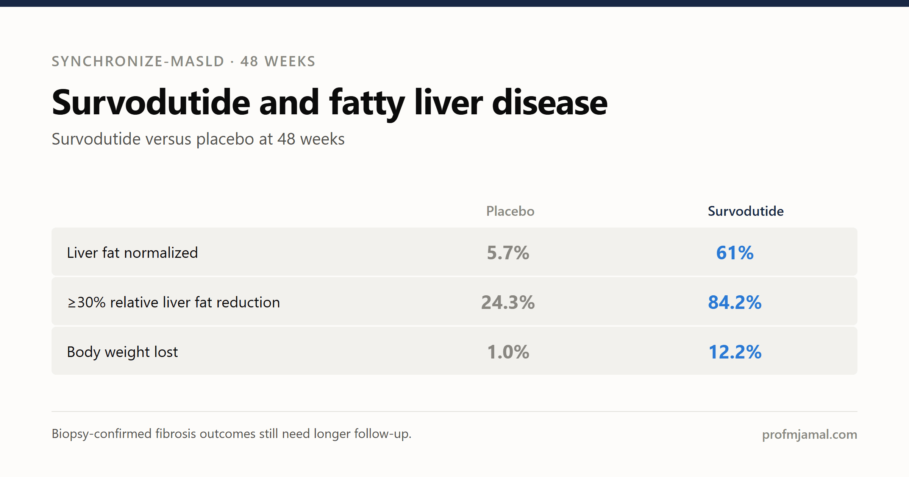Viewport: 909px width, 477px height.
Task: Click the biopsy-confirmed fibrosis footnote text
Action: [231, 434]
